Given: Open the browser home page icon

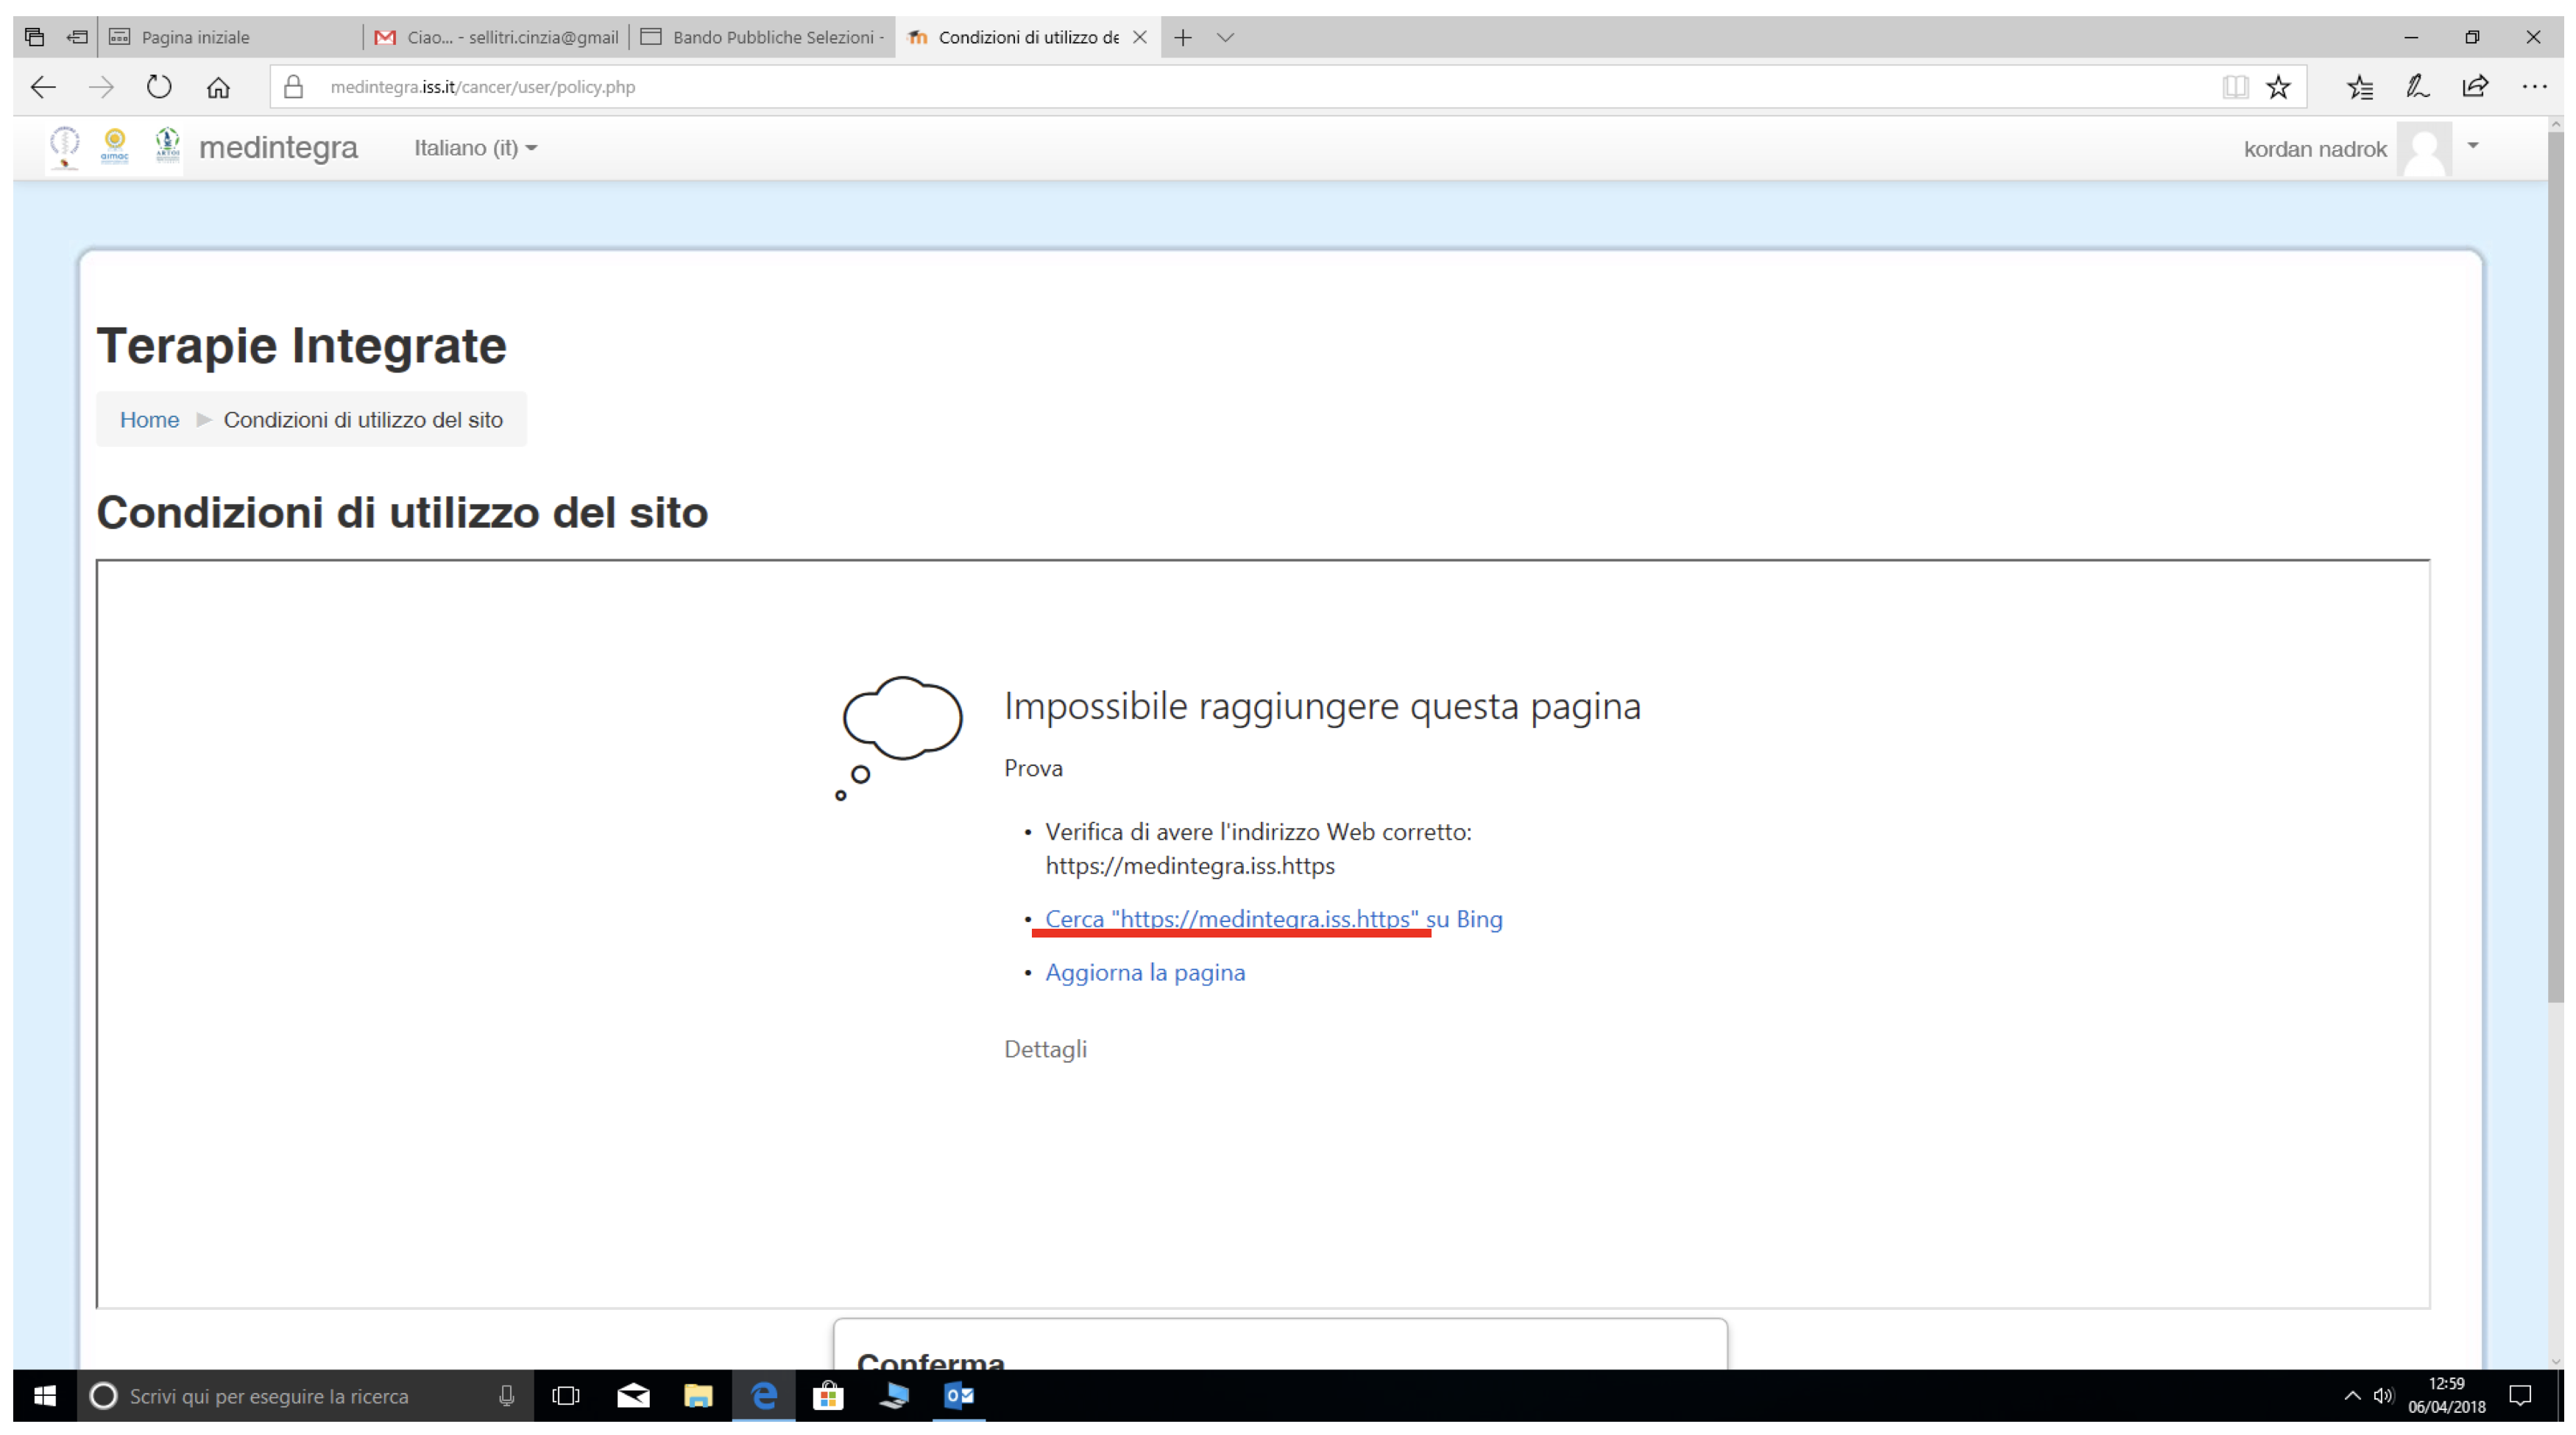Looking at the screenshot, I should coord(218,87).
